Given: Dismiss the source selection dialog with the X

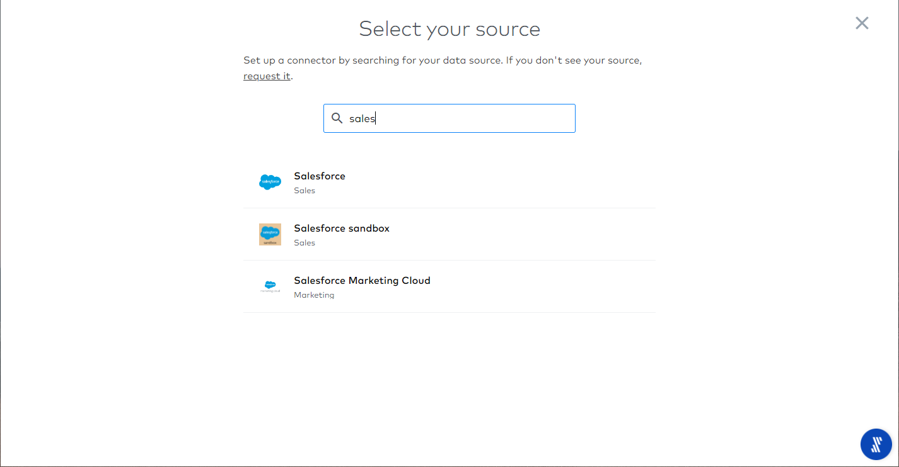Looking at the screenshot, I should (862, 23).
